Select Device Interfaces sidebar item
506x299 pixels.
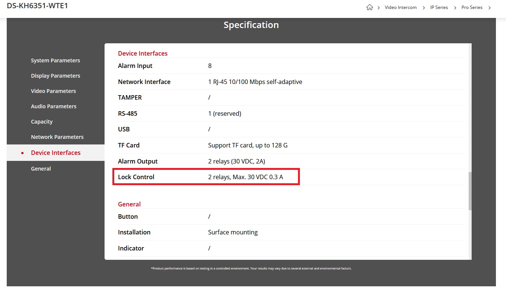pos(56,153)
